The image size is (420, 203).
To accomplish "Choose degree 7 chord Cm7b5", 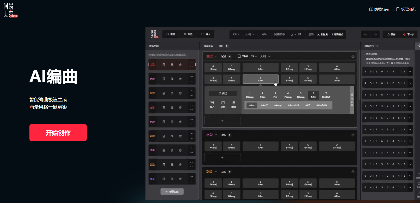I will 326,95.
